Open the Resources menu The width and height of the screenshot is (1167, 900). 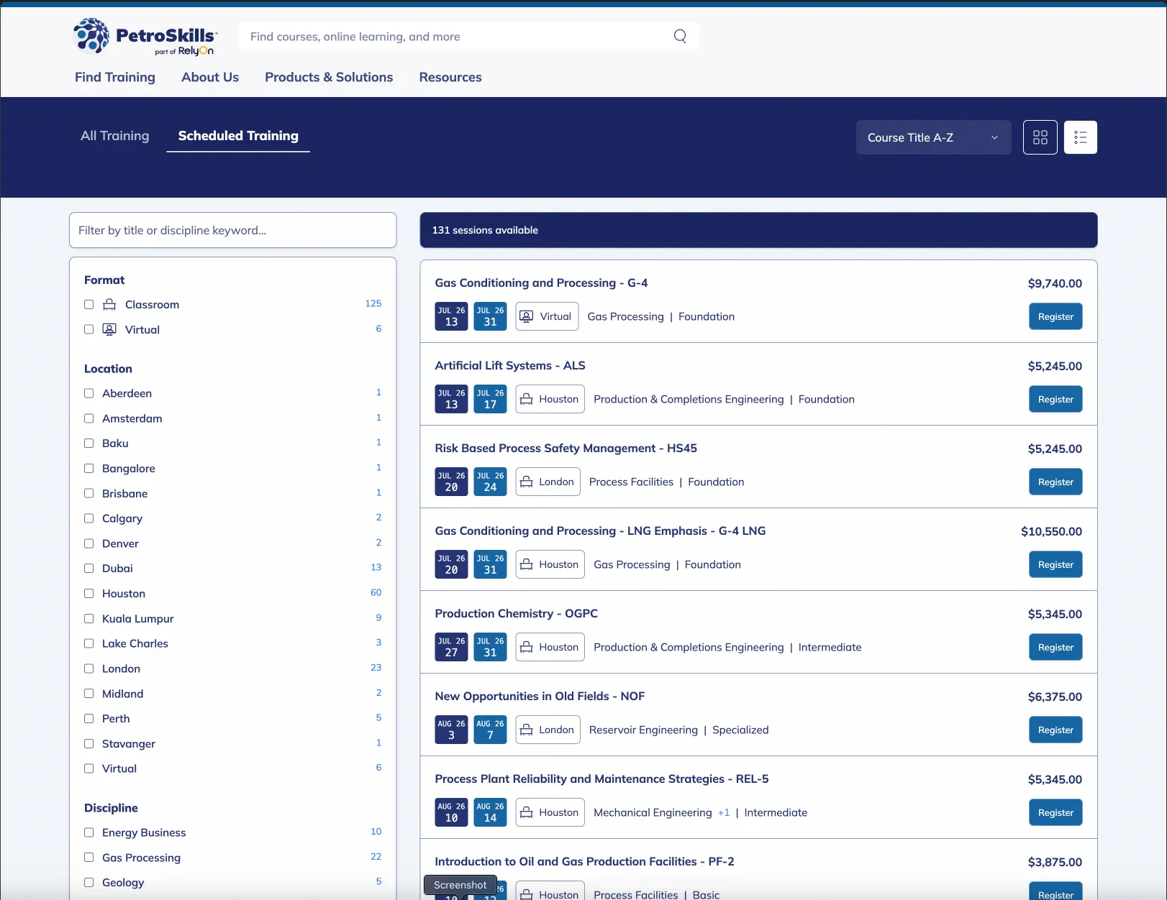[450, 77]
